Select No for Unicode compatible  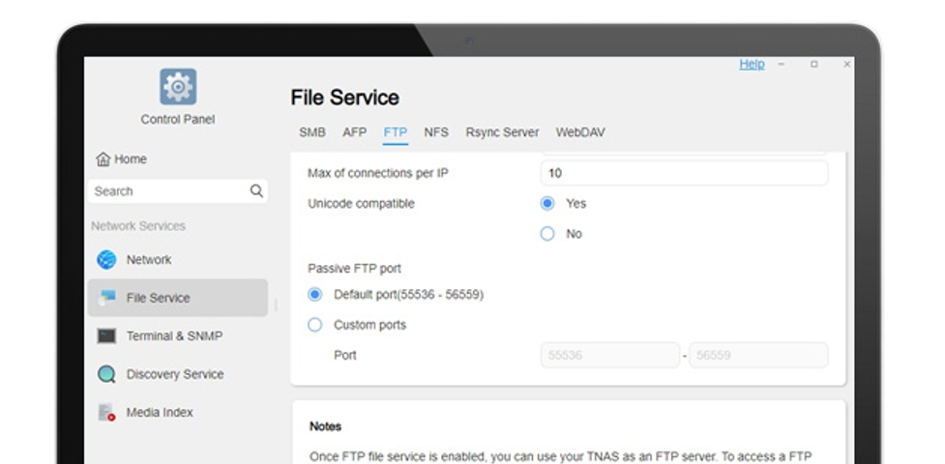[547, 234]
